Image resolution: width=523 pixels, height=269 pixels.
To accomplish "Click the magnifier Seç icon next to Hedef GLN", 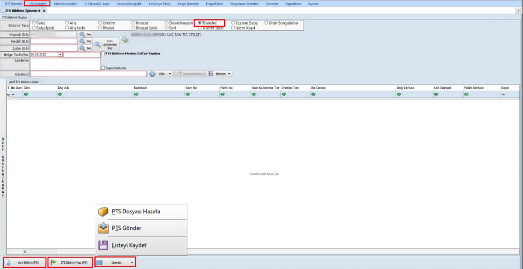I will [x=82, y=41].
